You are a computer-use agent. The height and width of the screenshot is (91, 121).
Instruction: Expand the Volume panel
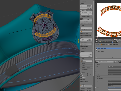click(96, 76)
